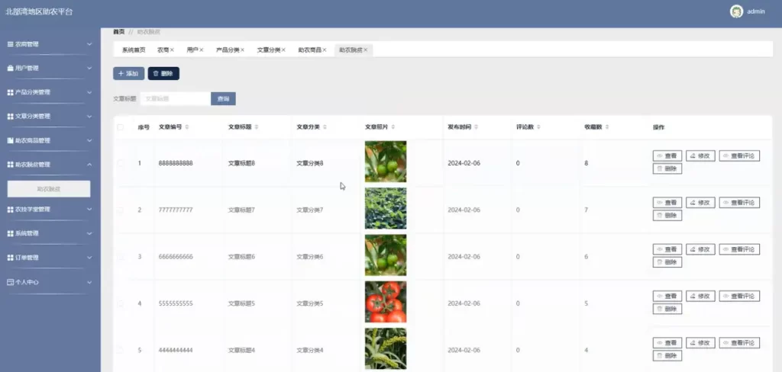Viewport: 782px width, 372px height.
Task: Click the 产品分类管理 sidebar grid icon
Action: 10,93
